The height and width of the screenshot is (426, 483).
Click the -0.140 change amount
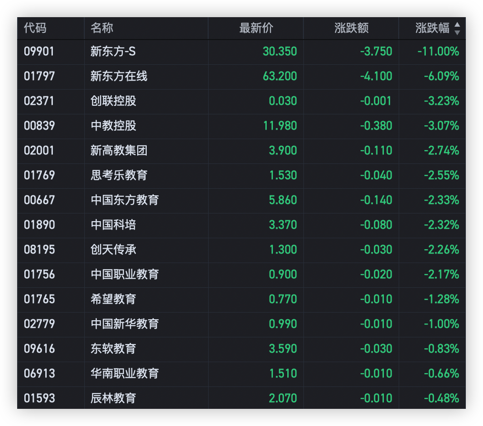(376, 200)
